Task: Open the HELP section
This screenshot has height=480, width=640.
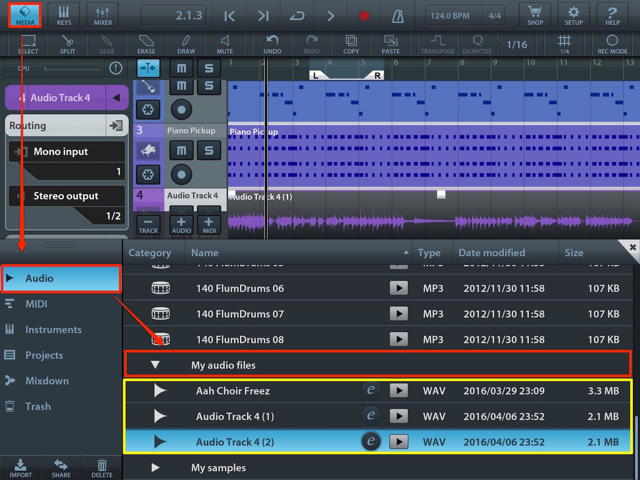Action: (x=612, y=15)
